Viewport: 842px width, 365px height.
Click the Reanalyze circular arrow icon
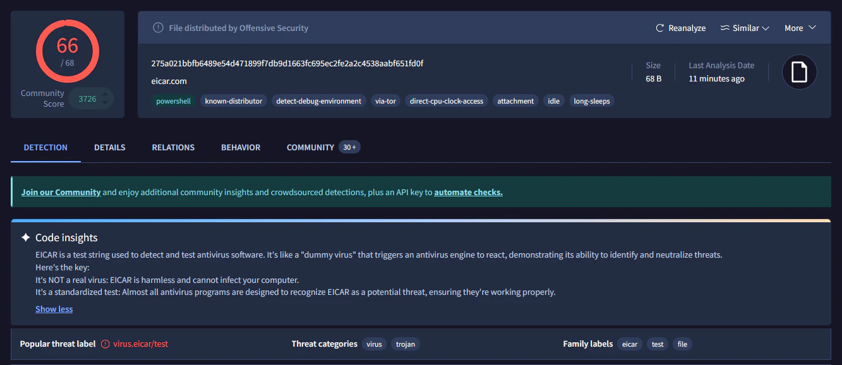[x=660, y=28]
